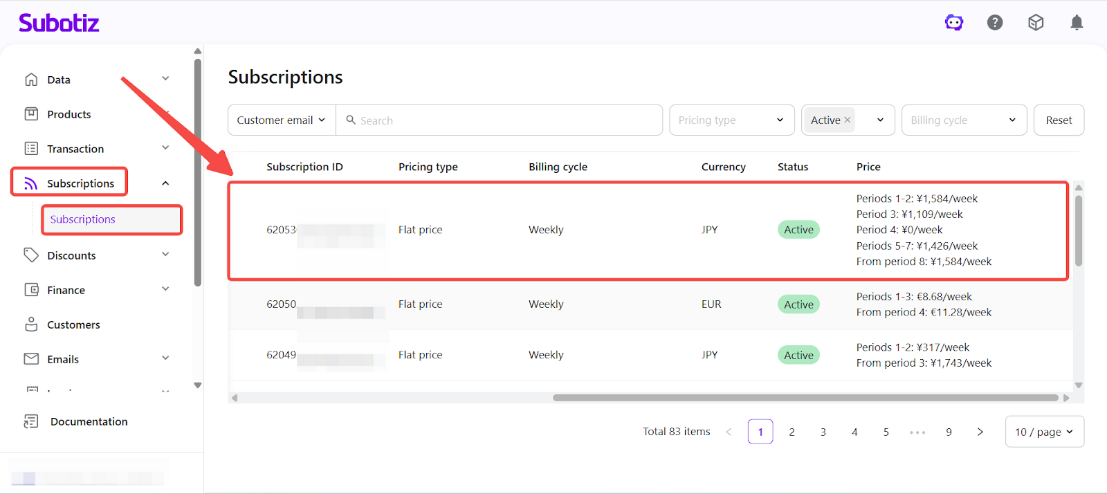Open the Pricing type dropdown
Image resolution: width=1107 pixels, height=494 pixels.
pyautogui.click(x=731, y=120)
